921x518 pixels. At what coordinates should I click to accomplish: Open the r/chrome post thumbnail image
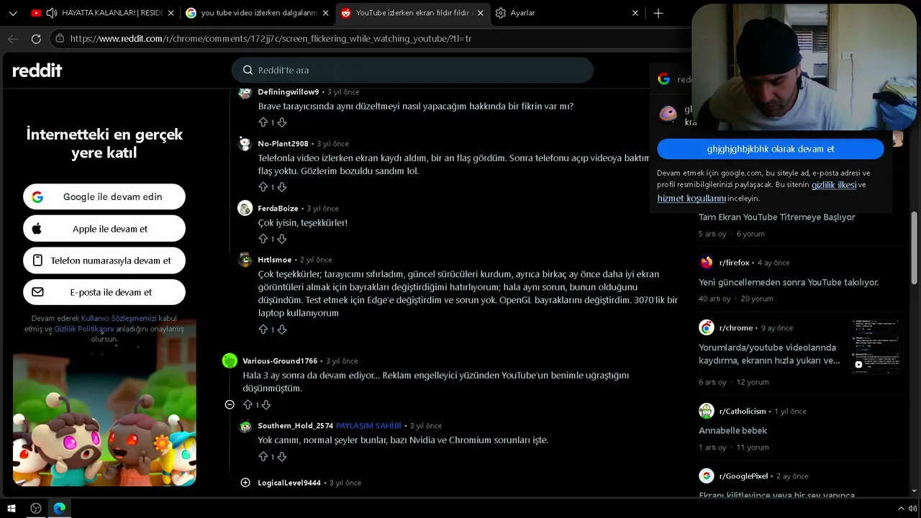pos(876,347)
